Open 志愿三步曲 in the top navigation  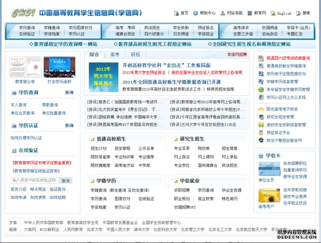point(243,34)
